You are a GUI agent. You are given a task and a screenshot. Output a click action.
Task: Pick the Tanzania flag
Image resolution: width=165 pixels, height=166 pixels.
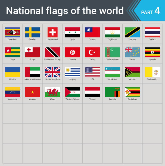132,32
